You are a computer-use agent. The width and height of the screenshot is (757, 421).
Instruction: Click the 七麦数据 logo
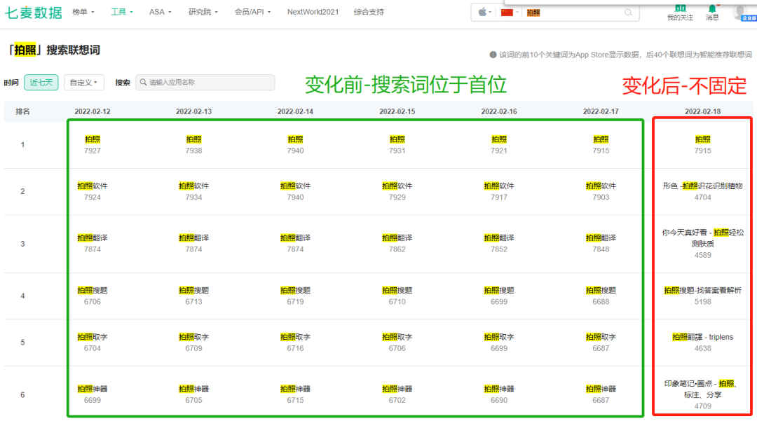34,13
